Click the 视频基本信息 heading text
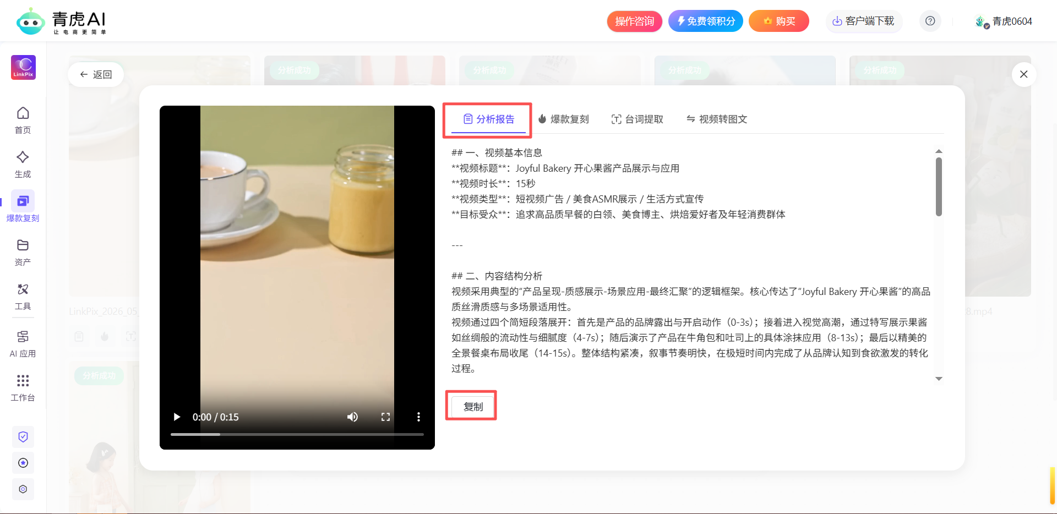 click(x=513, y=153)
